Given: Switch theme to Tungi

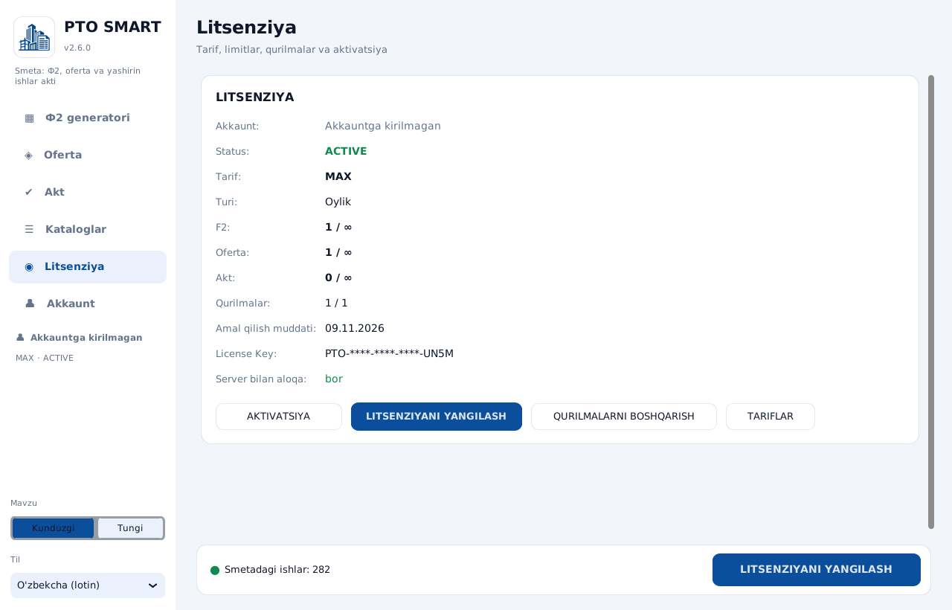Looking at the screenshot, I should 130,528.
